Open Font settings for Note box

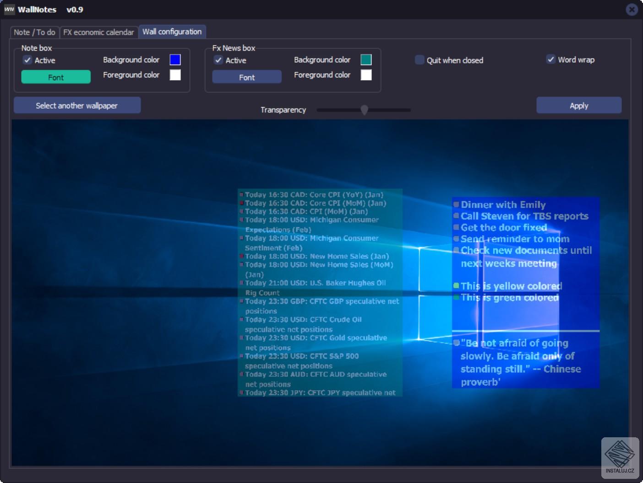[x=56, y=77]
